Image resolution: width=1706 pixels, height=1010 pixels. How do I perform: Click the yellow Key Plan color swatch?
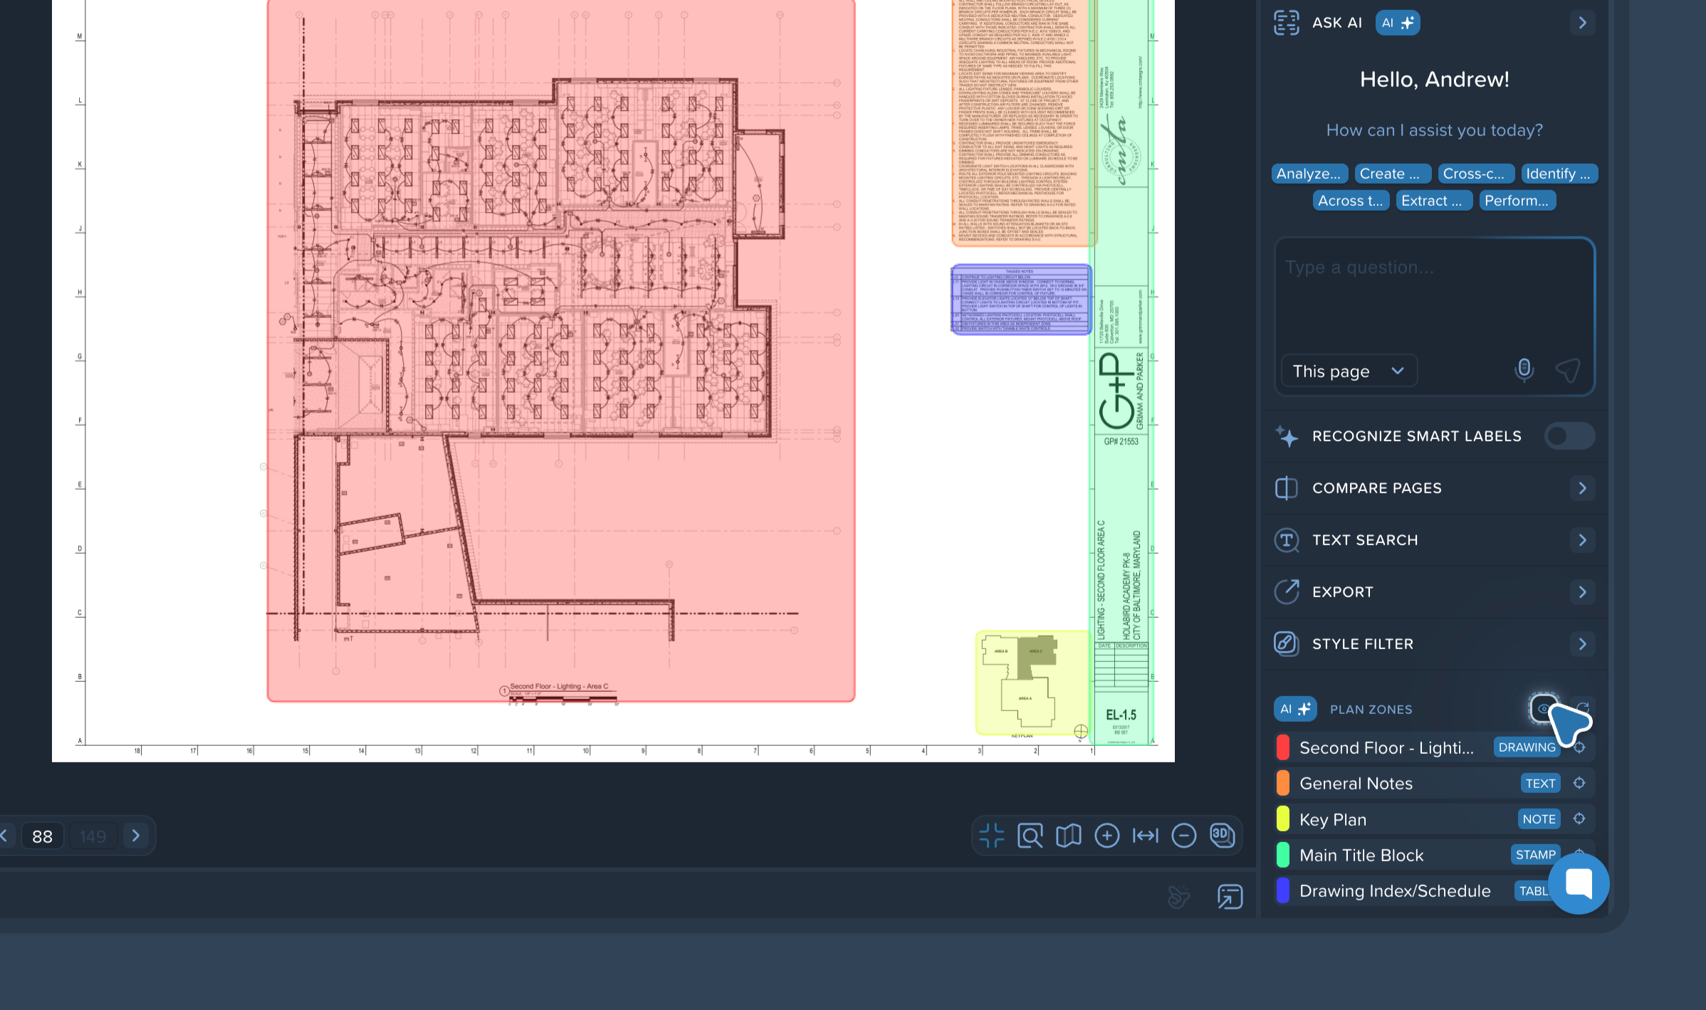(1283, 819)
